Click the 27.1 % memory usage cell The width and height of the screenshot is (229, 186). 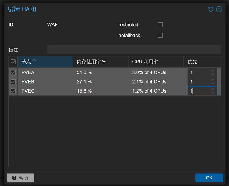(x=101, y=82)
